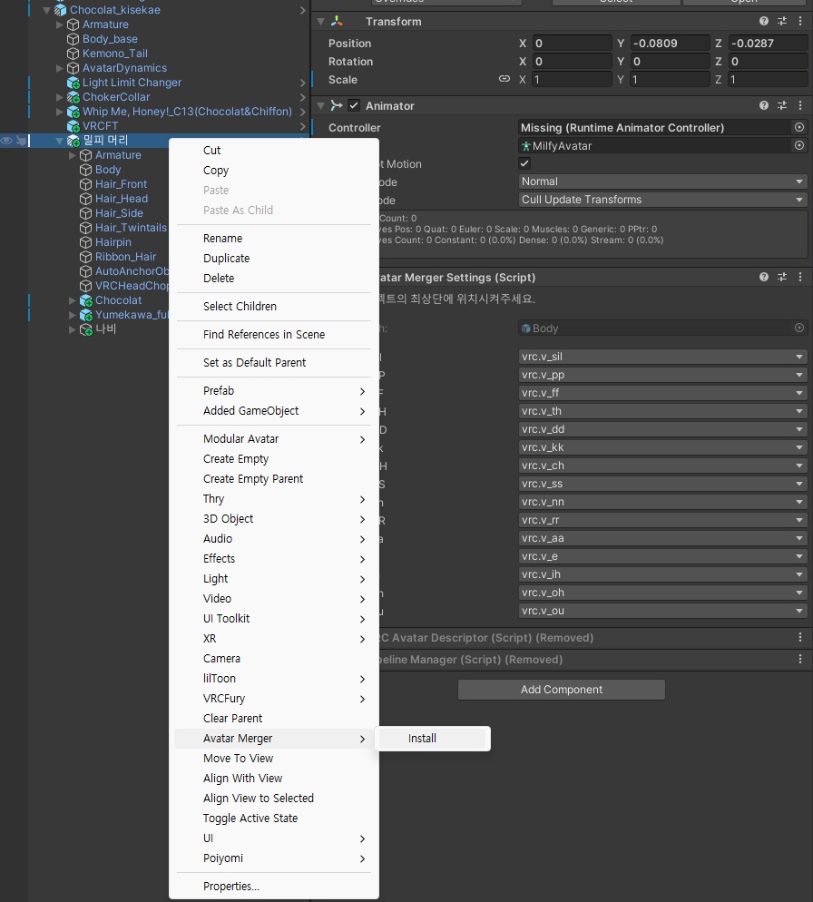This screenshot has width=813, height=902.
Task: Open Pipeline Manager (Removed) three-dot menu
Action: 800,659
